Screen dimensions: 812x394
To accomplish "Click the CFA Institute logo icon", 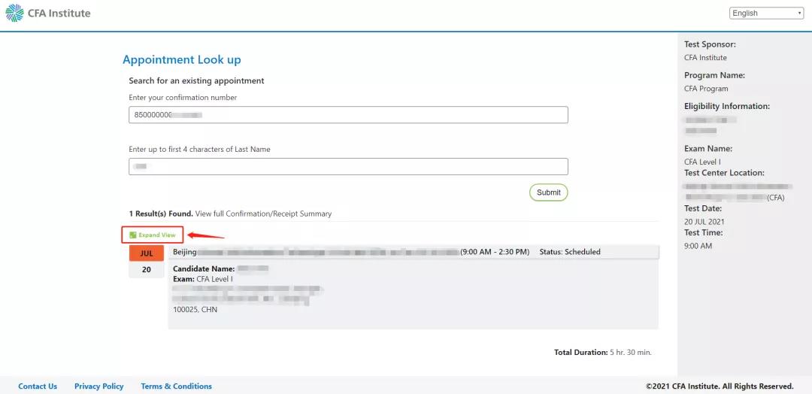I will point(14,13).
